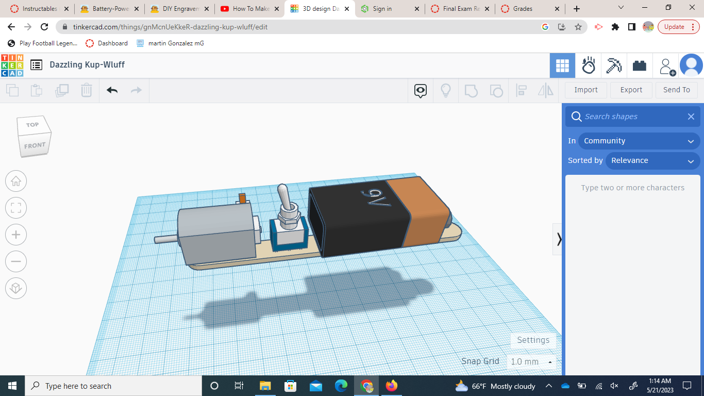Undo the last action
Viewport: 704px width, 396px height.
click(x=112, y=90)
